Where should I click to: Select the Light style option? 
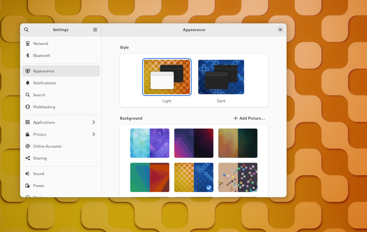pyautogui.click(x=167, y=77)
